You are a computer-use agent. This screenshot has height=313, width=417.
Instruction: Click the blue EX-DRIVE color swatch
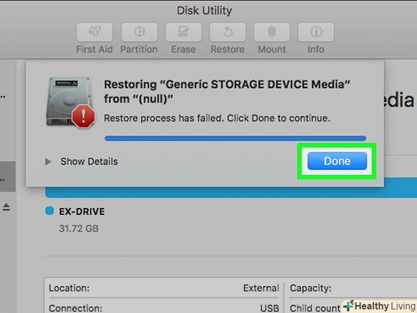tap(49, 211)
